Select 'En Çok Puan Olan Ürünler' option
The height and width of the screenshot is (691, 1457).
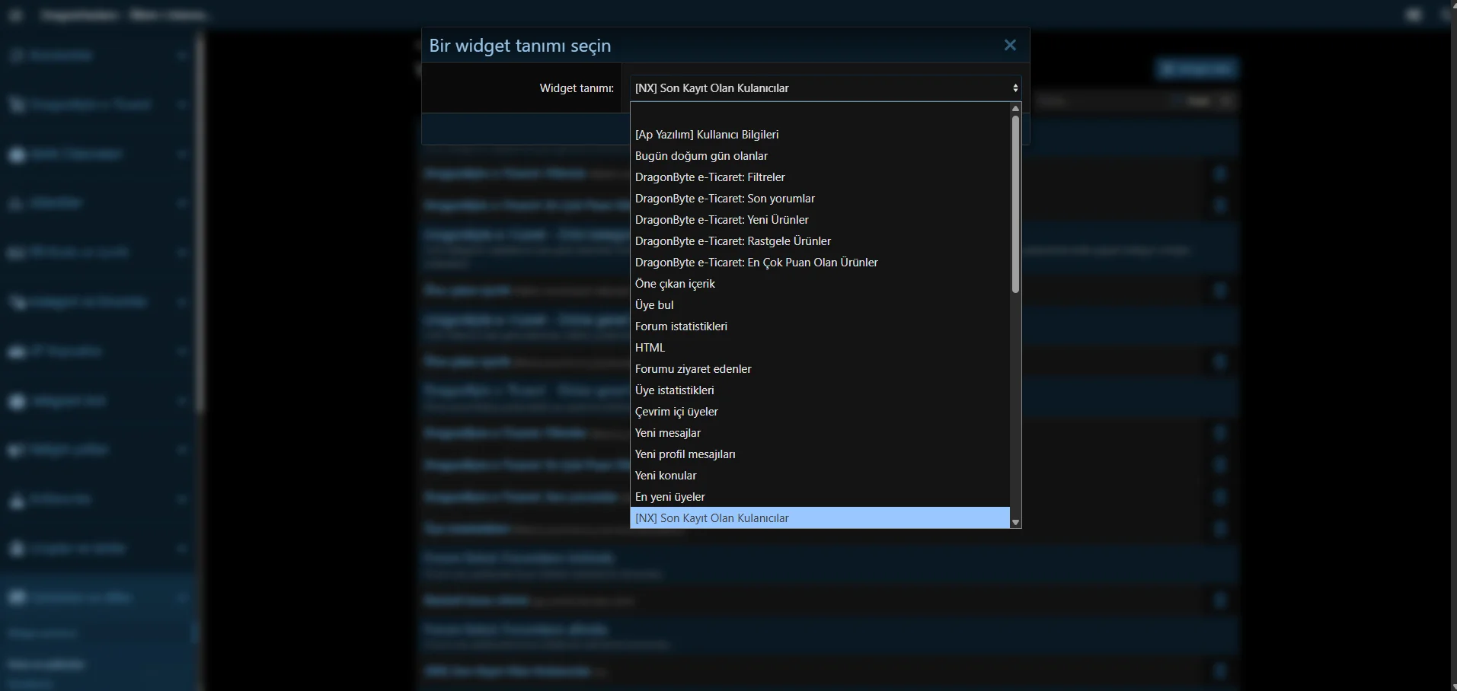coord(756,263)
